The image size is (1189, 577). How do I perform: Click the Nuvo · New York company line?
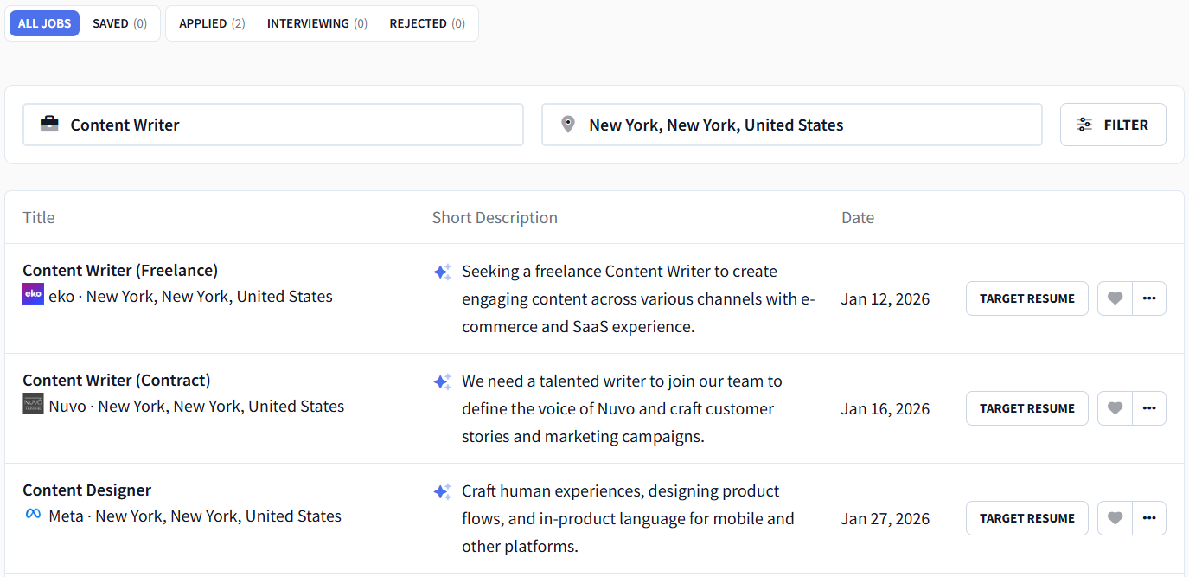tap(196, 406)
